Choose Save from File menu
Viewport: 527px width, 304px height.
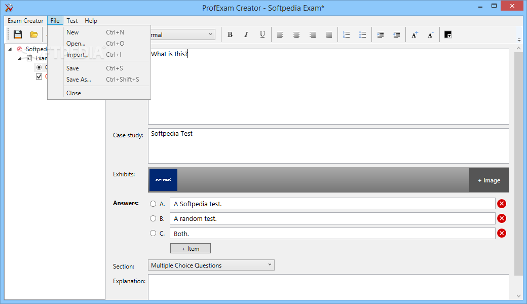pyautogui.click(x=99, y=68)
